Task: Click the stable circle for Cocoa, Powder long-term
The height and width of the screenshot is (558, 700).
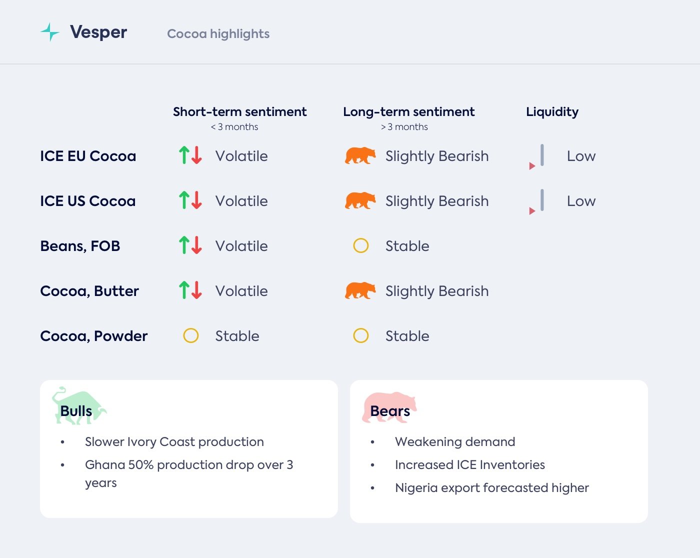Action: pos(361,335)
